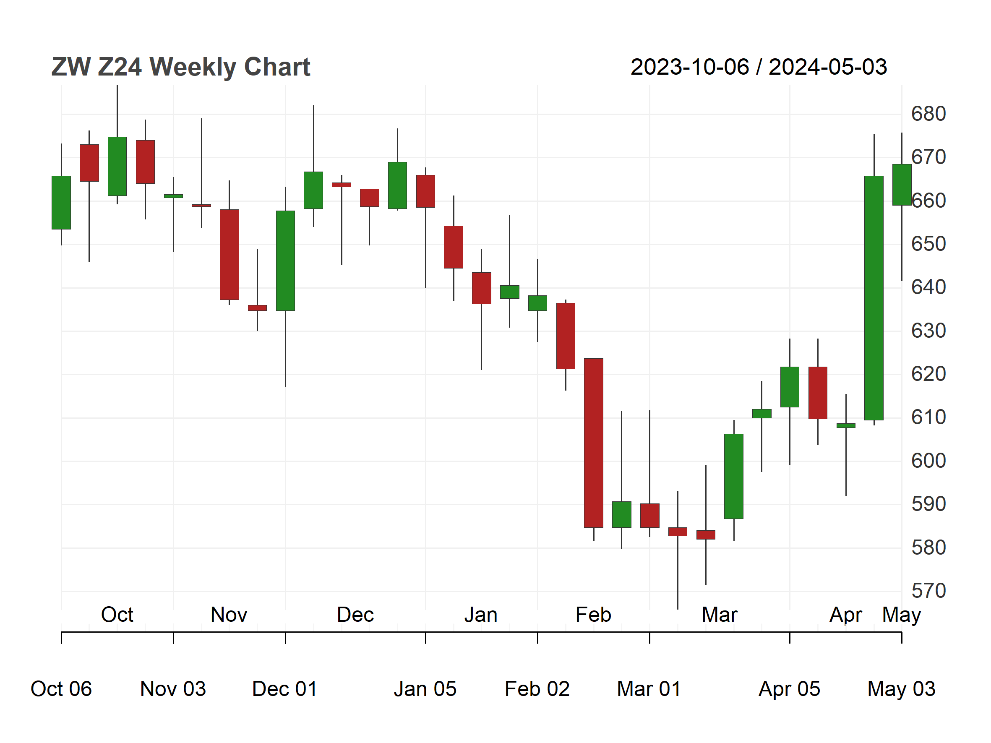Image resolution: width=991 pixels, height=743 pixels.
Task: Click the Oct 06 date axis label
Action: click(x=61, y=689)
